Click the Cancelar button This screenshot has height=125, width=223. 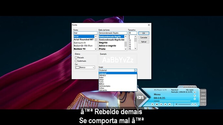(x=143, y=37)
